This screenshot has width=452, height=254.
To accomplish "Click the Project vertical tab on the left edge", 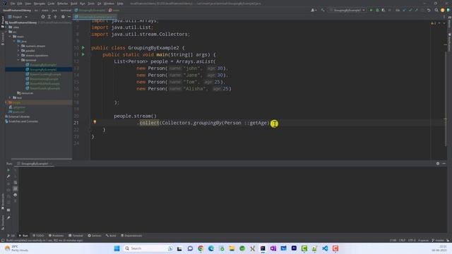I will 3,22.
